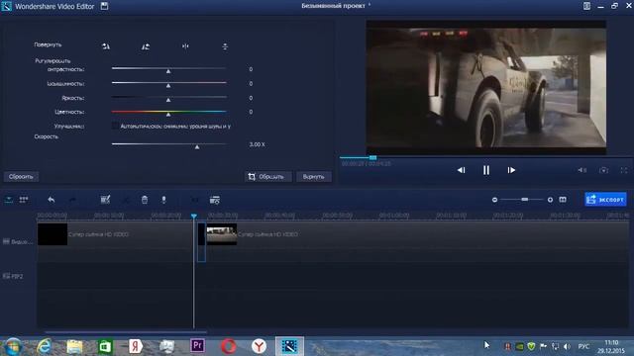Open Adobe Premiere from taskbar
Image resolution: width=634 pixels, height=356 pixels.
click(197, 346)
